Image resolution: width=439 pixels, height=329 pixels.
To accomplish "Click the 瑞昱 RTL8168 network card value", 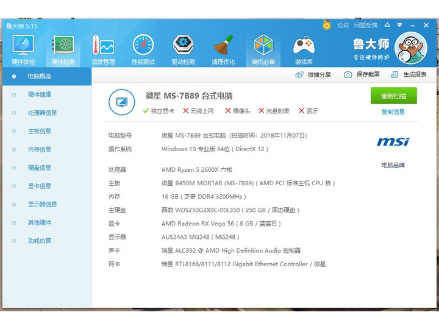I will click(243, 264).
